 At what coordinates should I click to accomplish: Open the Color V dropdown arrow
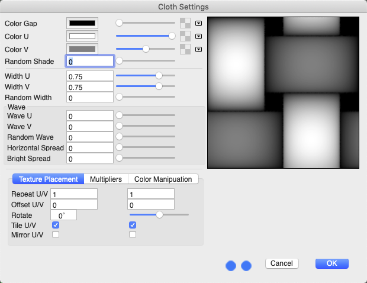(199, 49)
